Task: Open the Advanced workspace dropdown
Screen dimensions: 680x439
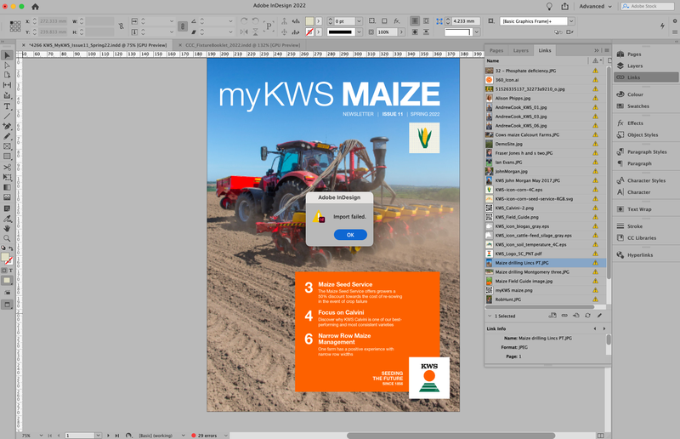Action: point(598,6)
